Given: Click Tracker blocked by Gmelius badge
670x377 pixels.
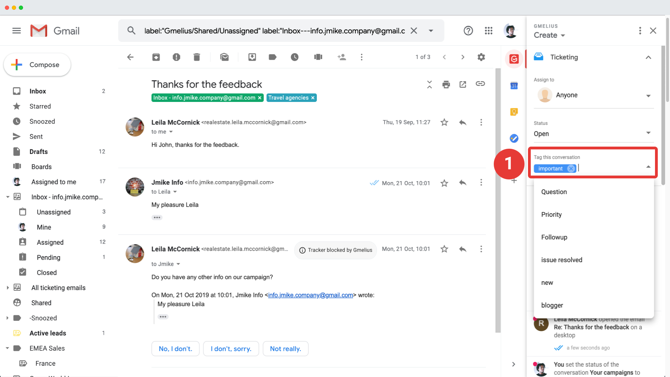Looking at the screenshot, I should [335, 250].
